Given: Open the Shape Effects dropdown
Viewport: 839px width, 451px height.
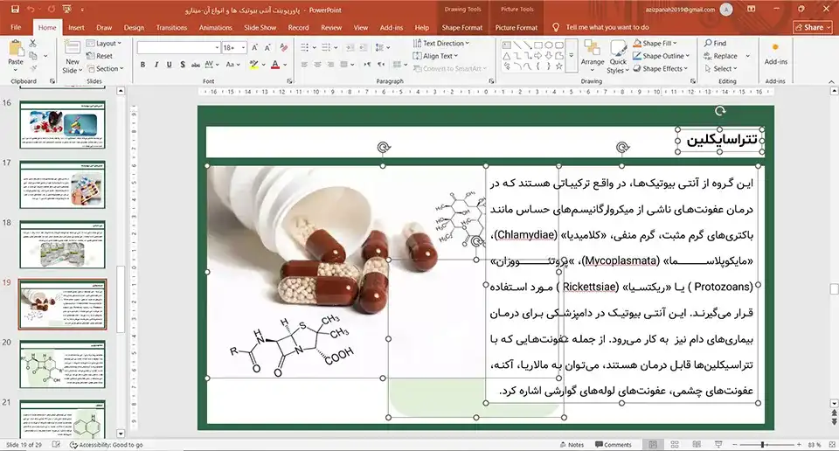Looking at the screenshot, I should click(661, 68).
